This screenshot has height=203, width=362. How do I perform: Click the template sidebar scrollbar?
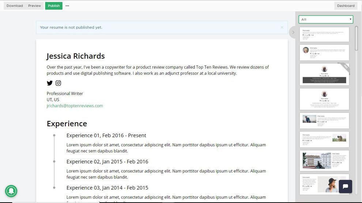(x=357, y=38)
